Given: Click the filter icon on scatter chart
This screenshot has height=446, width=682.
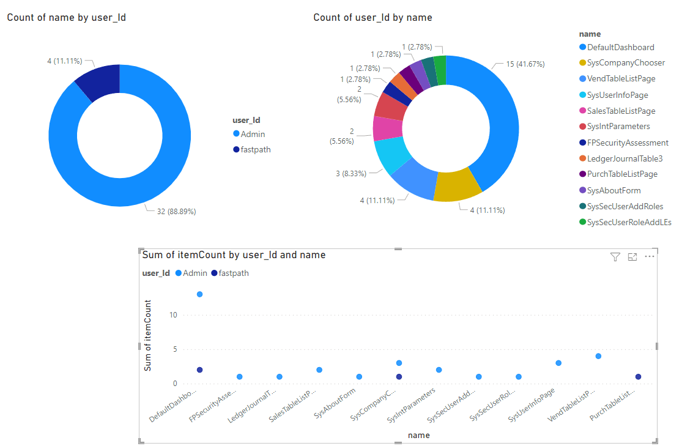Looking at the screenshot, I should (x=615, y=257).
